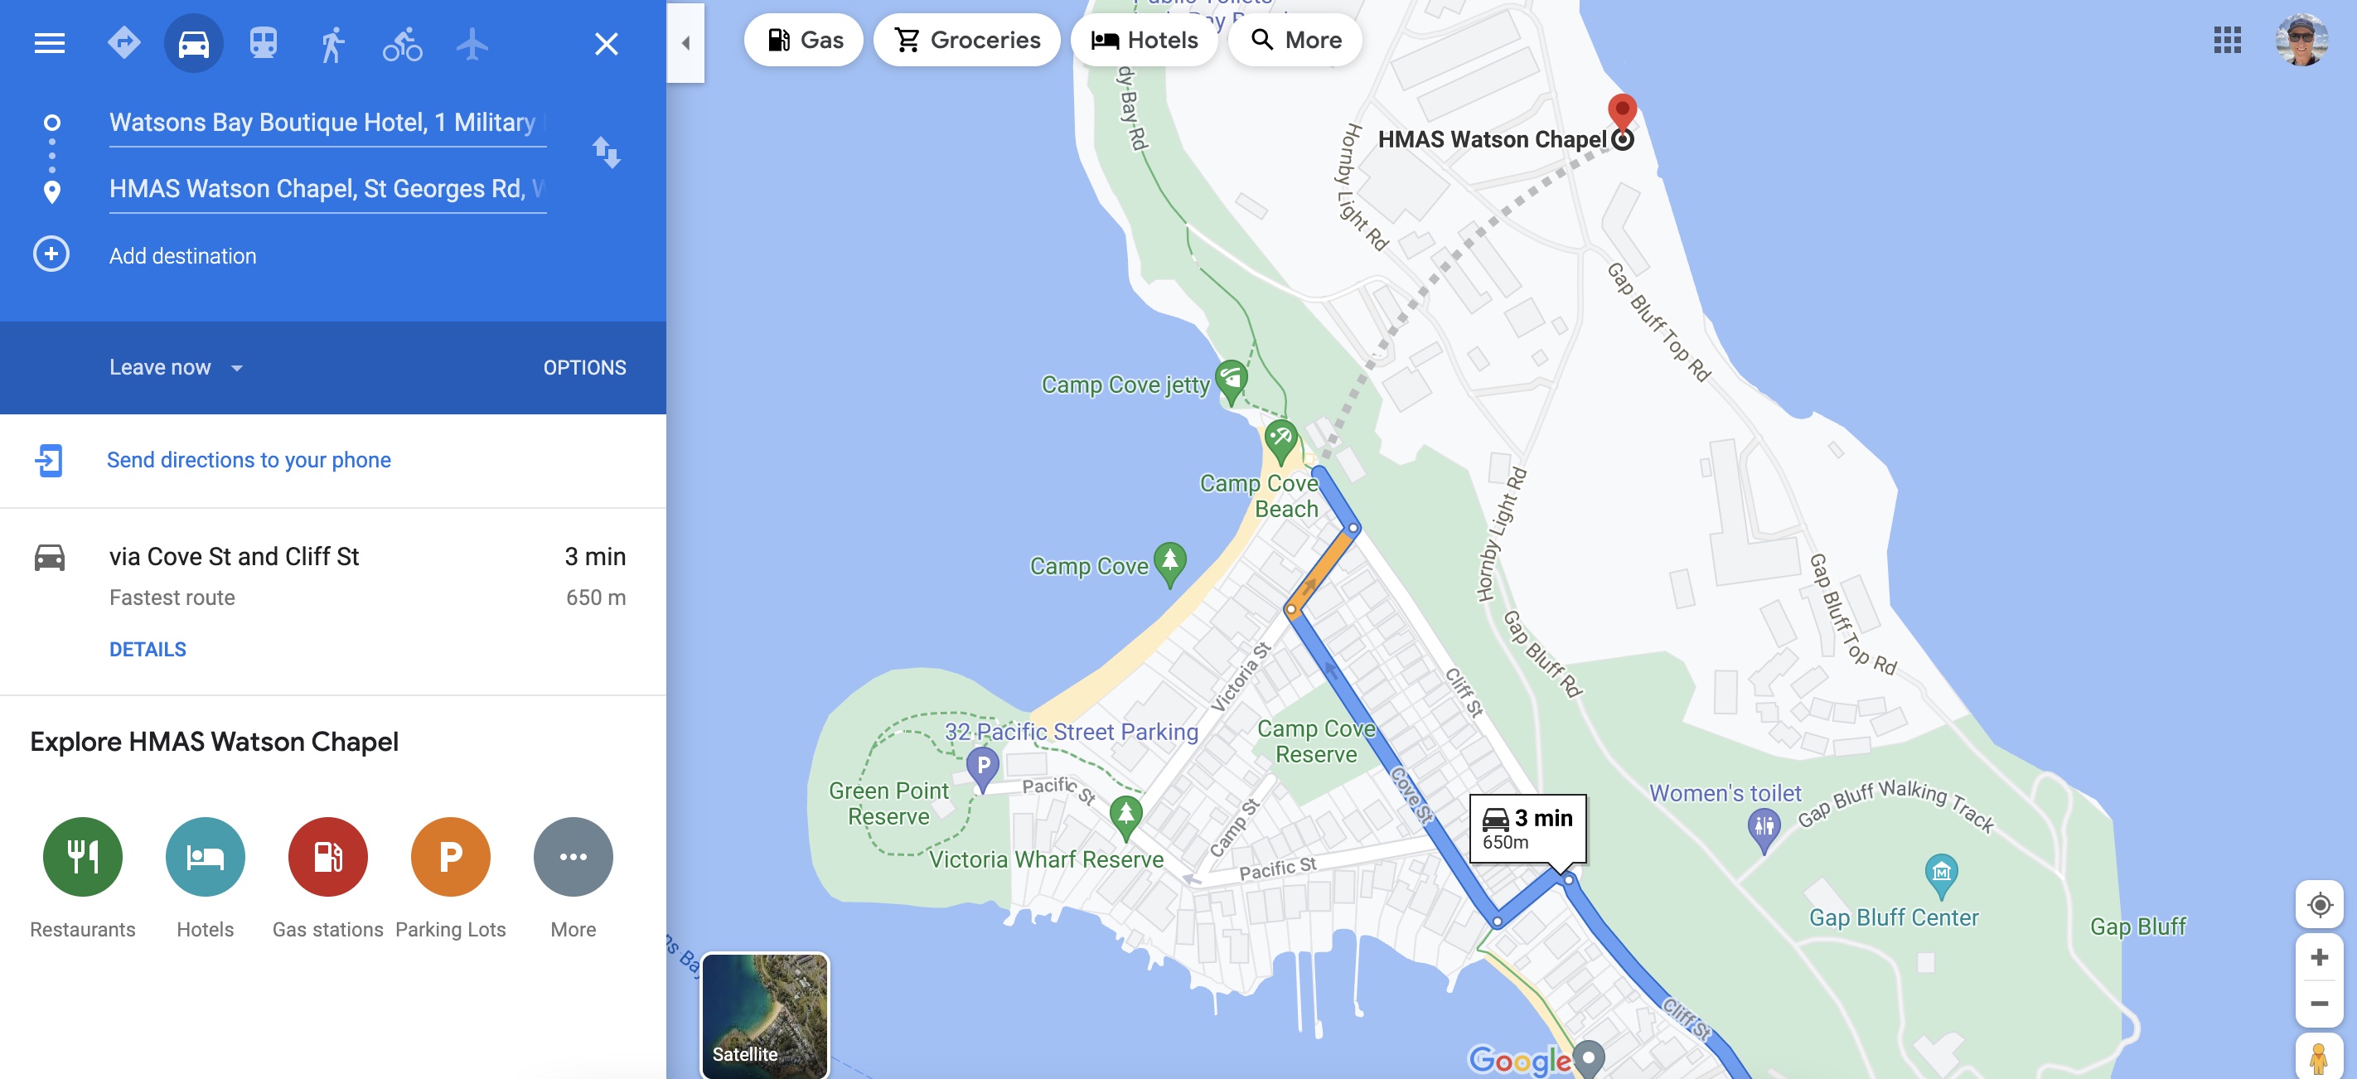2357x1079 pixels.
Task: Search nearby Groceries chip
Action: [966, 41]
